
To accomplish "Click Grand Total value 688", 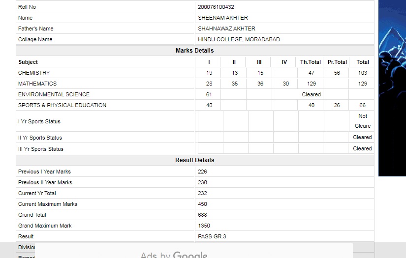I will click(x=202, y=215).
